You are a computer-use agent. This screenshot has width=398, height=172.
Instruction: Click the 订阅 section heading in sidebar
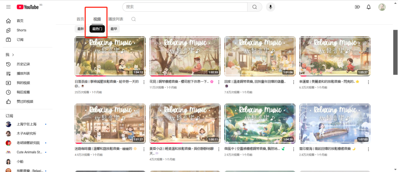tap(9, 116)
